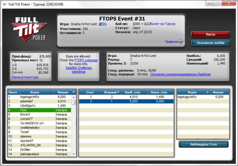The image size is (238, 166).
Task: Minimize the Full Tilt Poker window
Action: click(x=210, y=3)
